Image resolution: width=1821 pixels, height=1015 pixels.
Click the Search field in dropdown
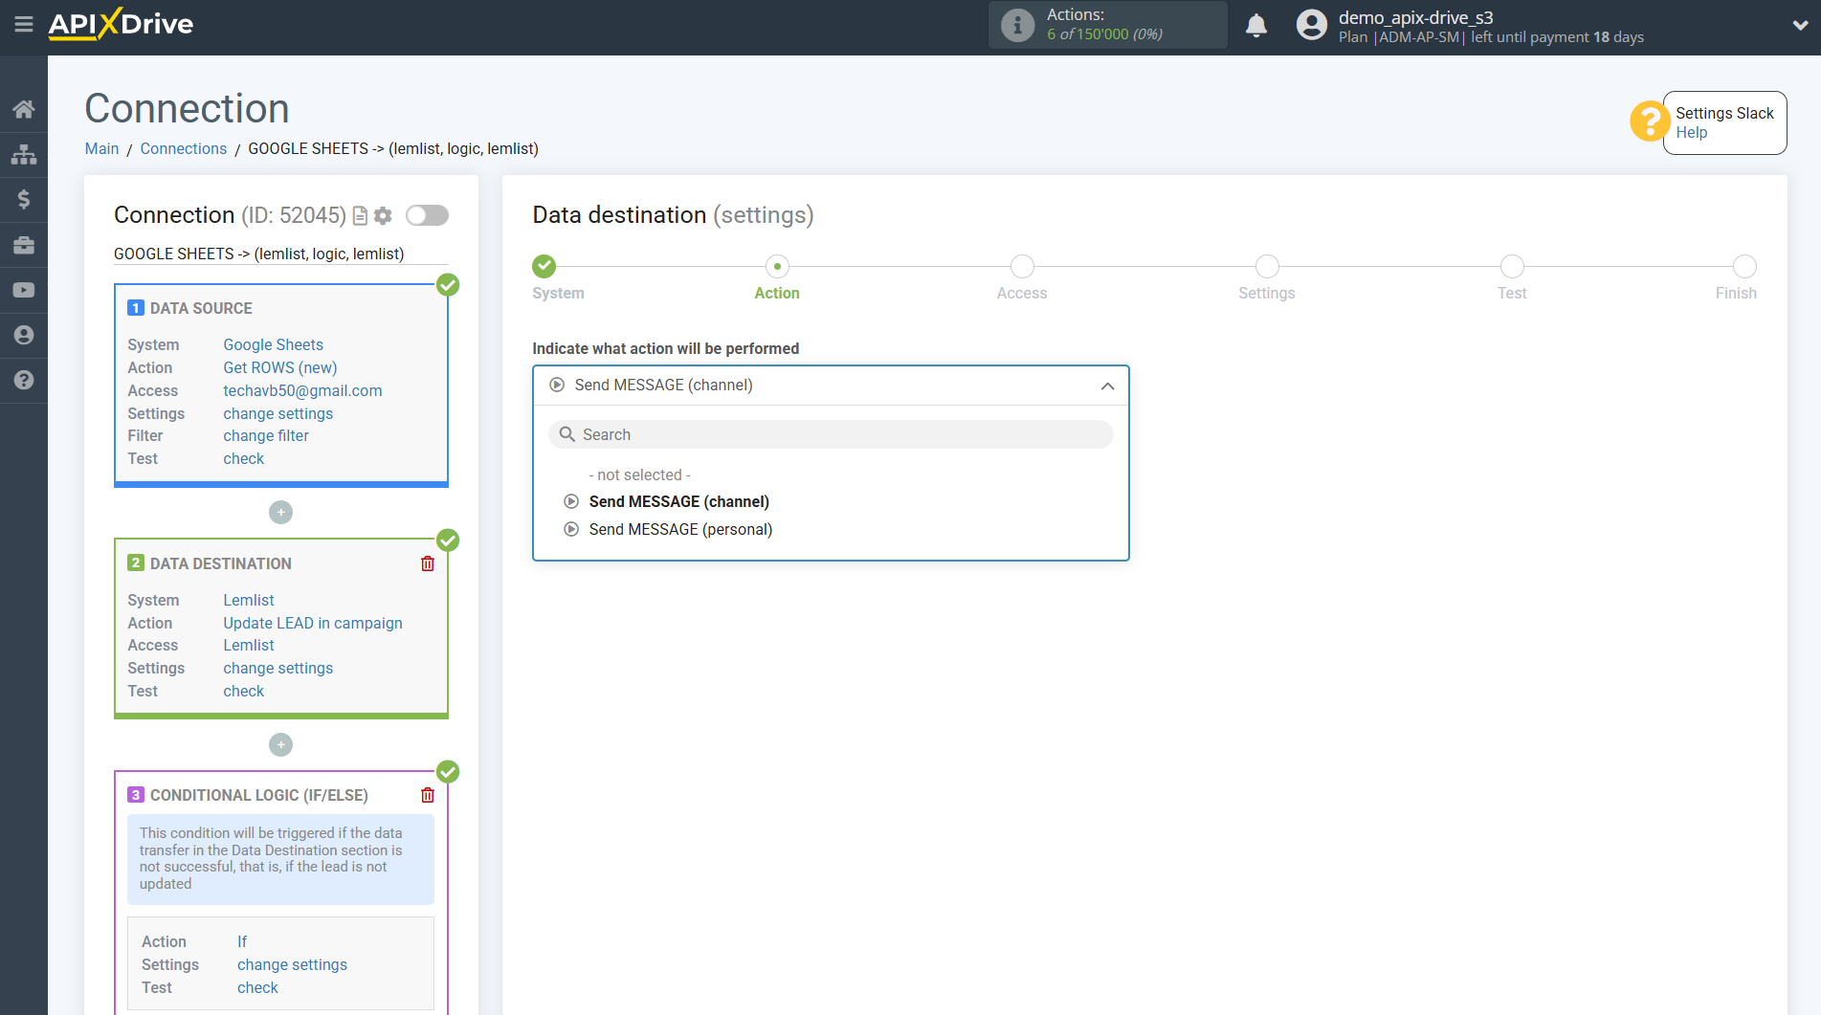click(831, 434)
